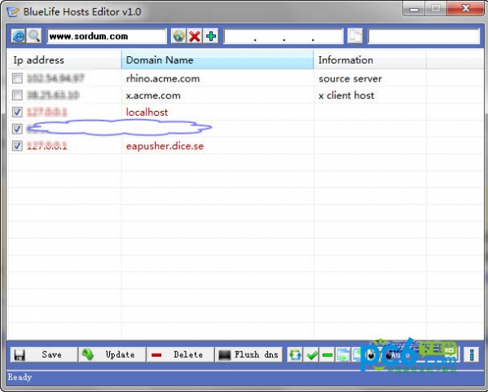Image resolution: width=488 pixels, height=392 pixels.
Task: Click the 'x client host' information cell
Action: 346,95
